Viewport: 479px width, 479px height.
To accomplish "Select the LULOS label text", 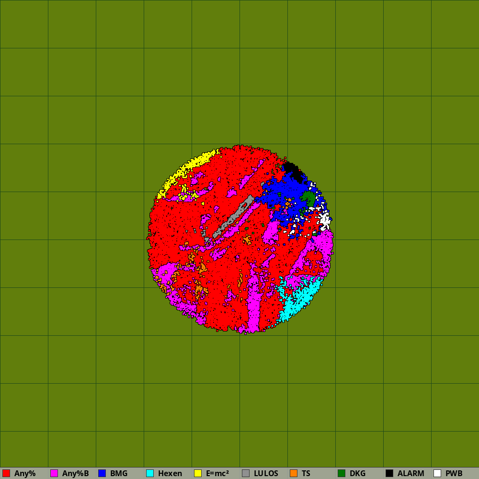I will pyautogui.click(x=266, y=474).
